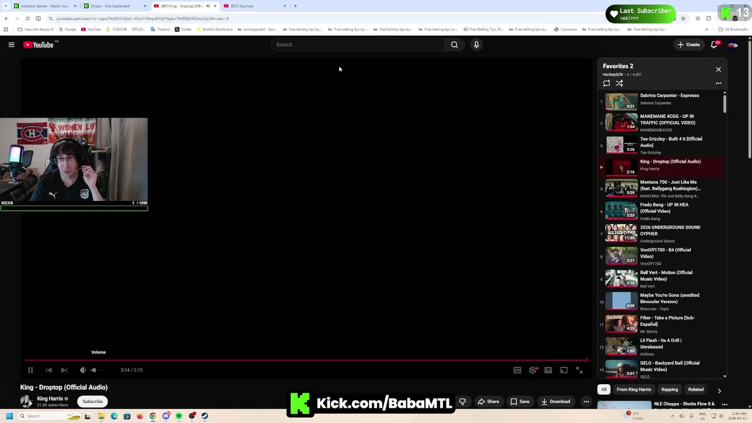Screen dimensions: 752x423
Task: Save the video to a playlist
Action: click(x=519, y=402)
